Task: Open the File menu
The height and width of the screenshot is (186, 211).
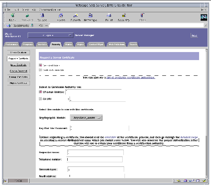Action: click(x=7, y=10)
